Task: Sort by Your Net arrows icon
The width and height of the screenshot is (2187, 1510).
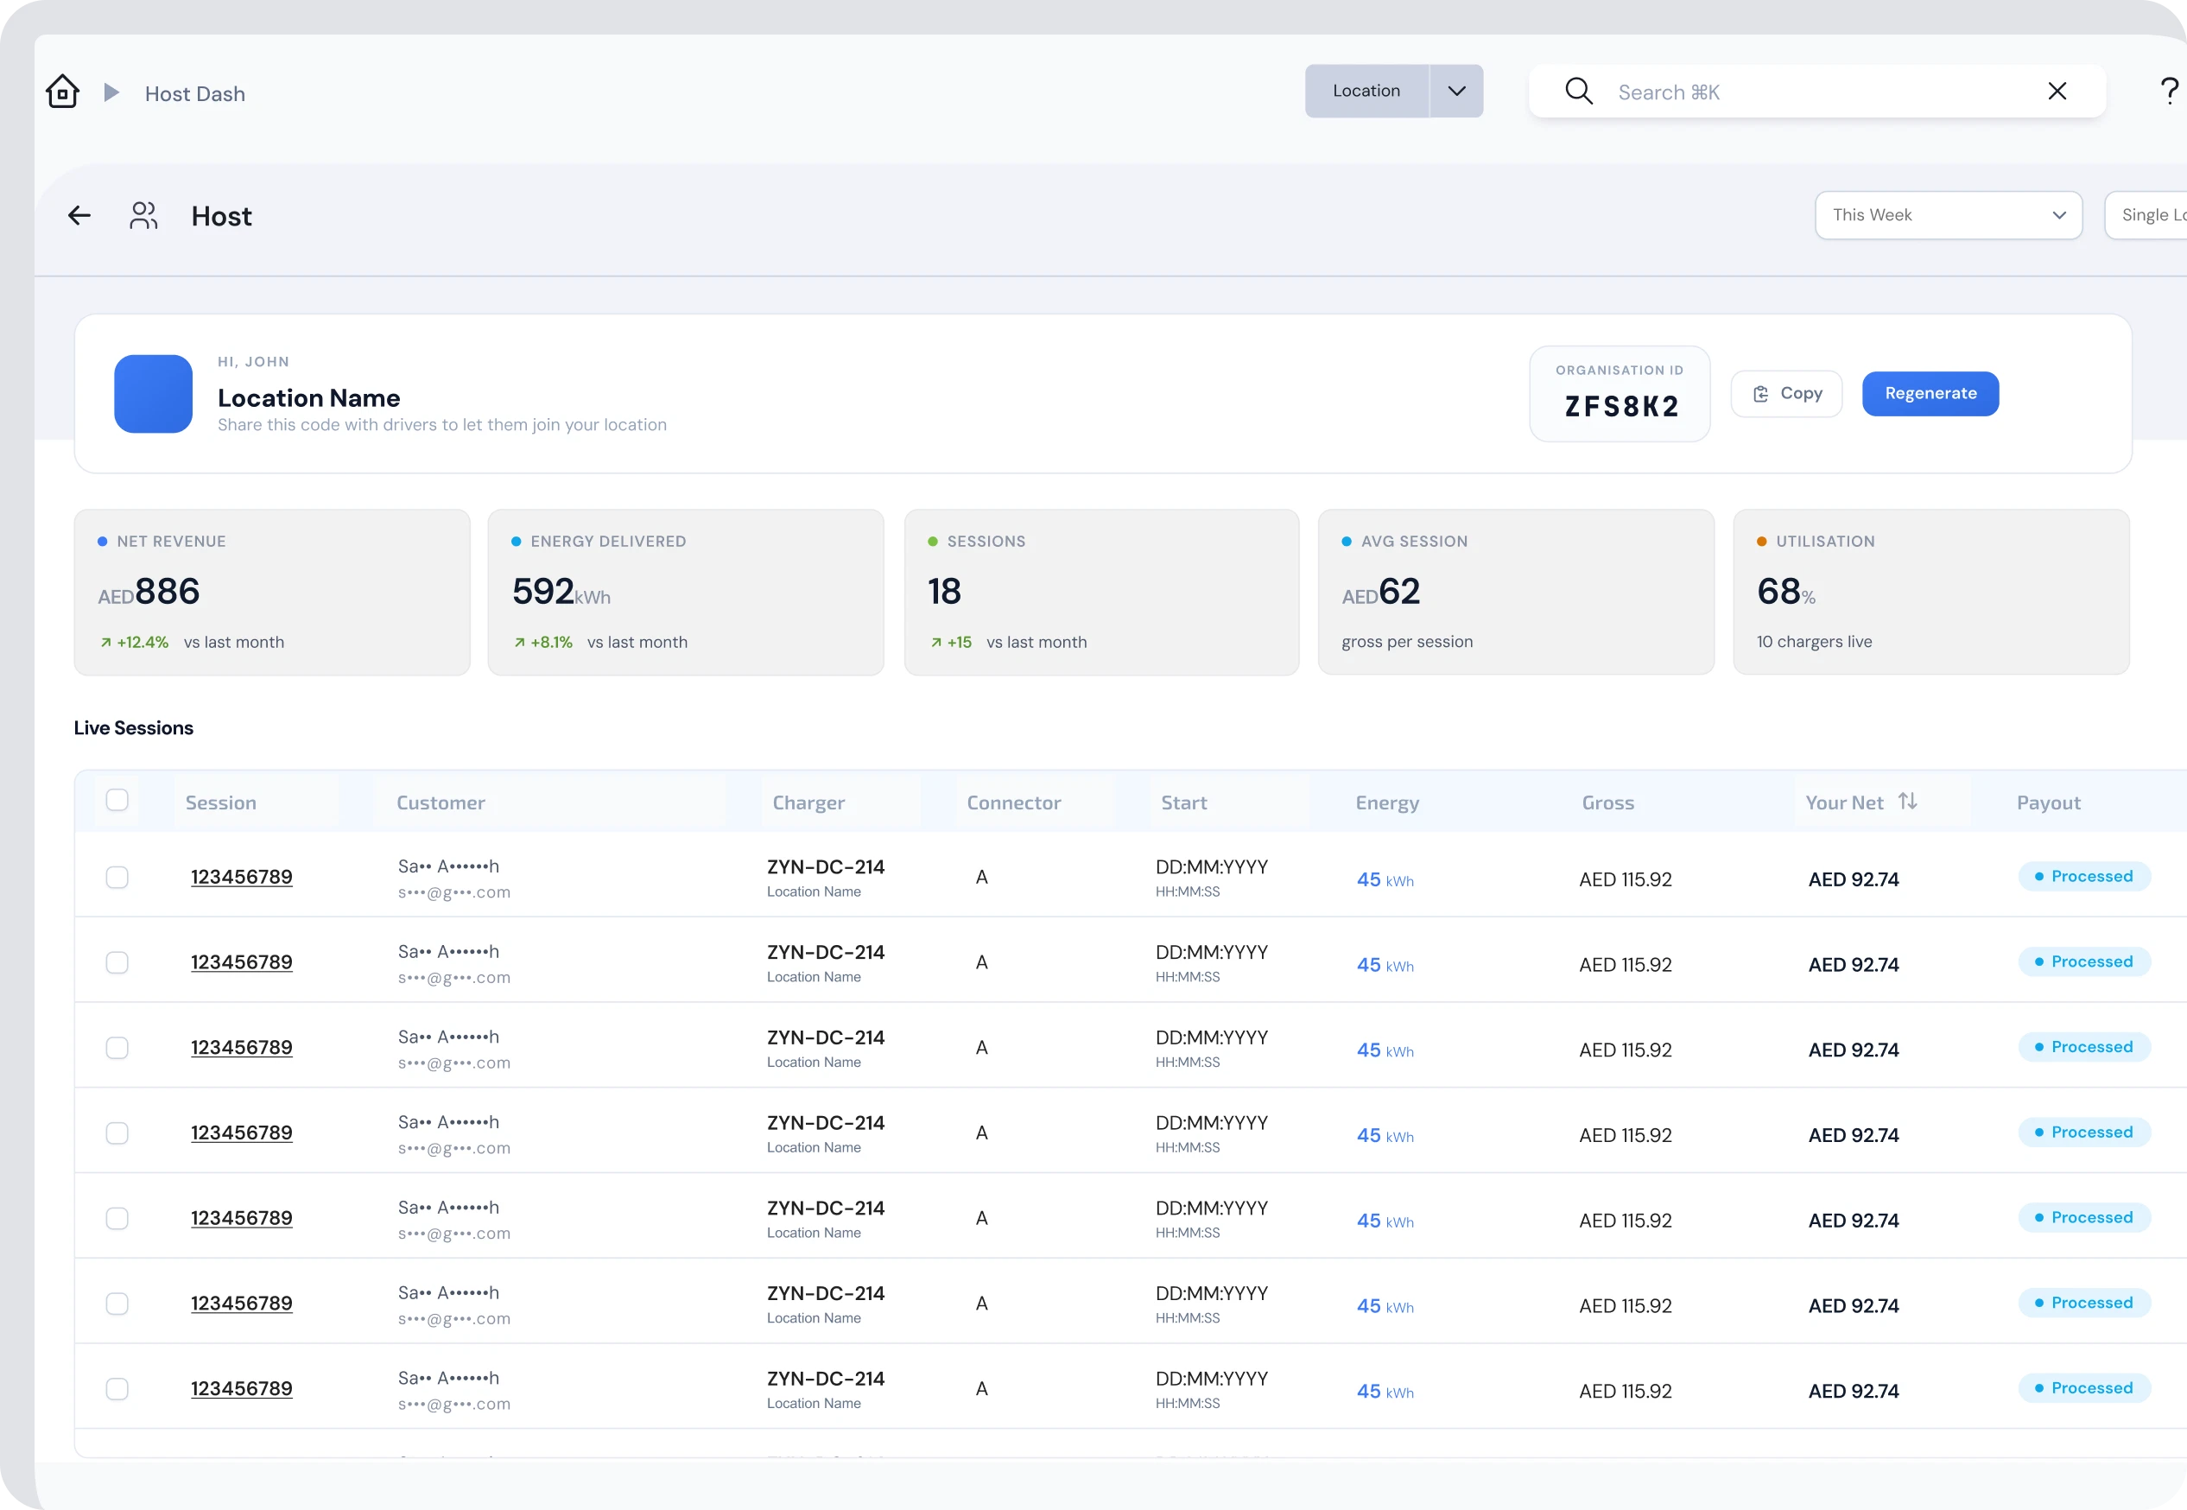Action: coord(1908,802)
